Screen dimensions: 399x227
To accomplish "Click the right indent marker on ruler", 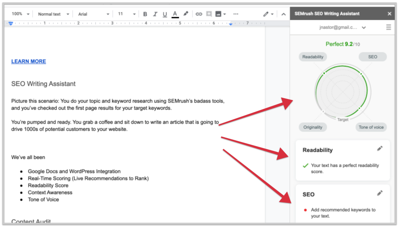I will (230, 24).
